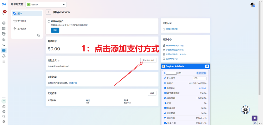Screen dimensions: 263x125
Task: Click the 中国 address value
Action: tap(87, 103)
